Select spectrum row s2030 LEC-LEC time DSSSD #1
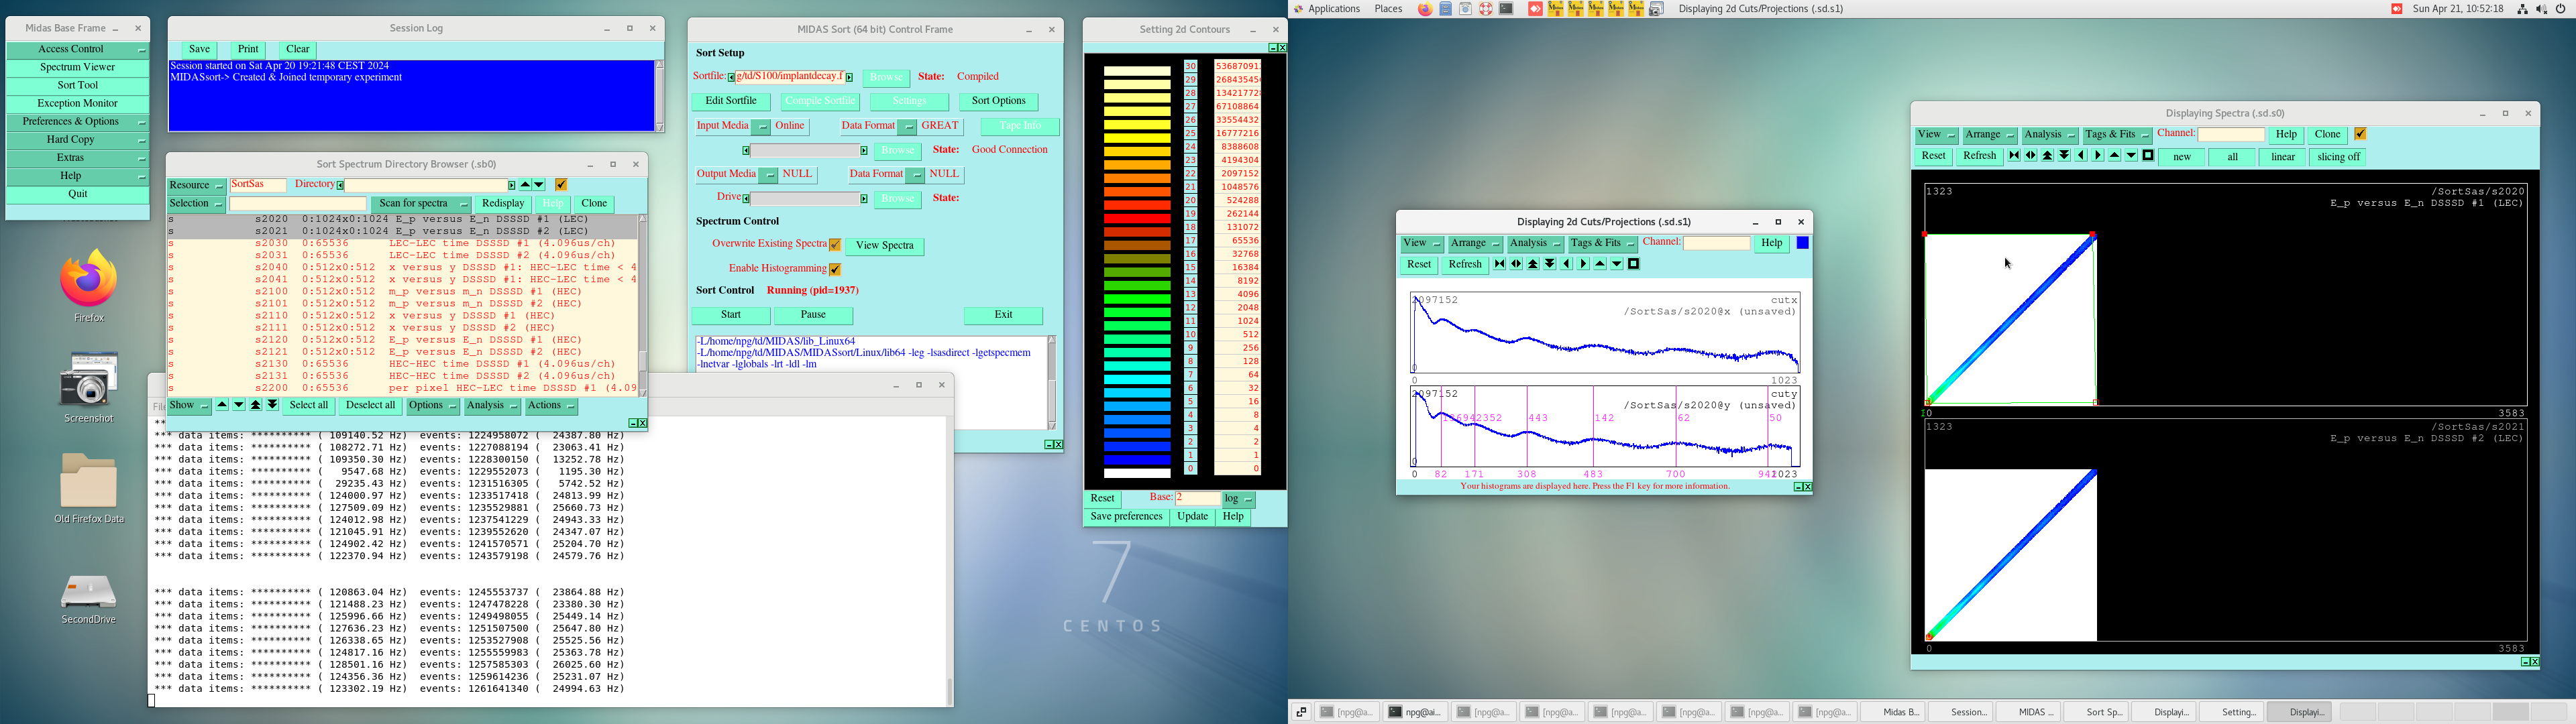 coord(402,244)
